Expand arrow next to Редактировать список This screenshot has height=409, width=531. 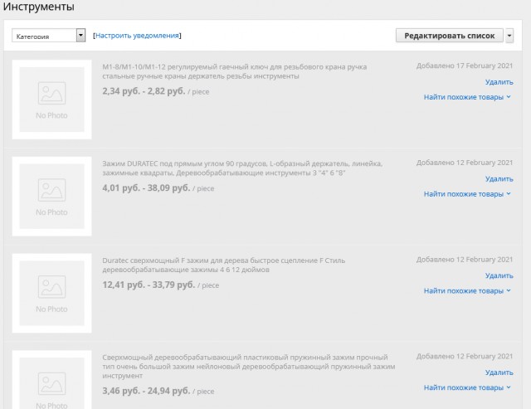coord(509,36)
